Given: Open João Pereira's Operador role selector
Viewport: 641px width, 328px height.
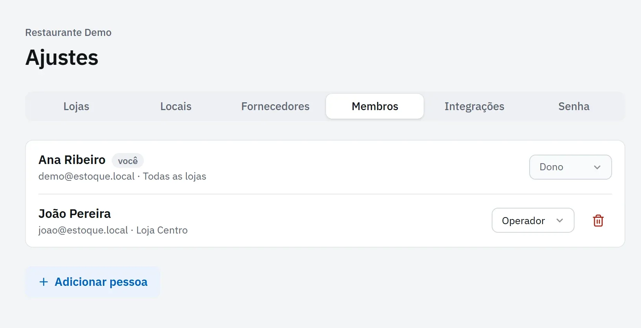Looking at the screenshot, I should 533,220.
